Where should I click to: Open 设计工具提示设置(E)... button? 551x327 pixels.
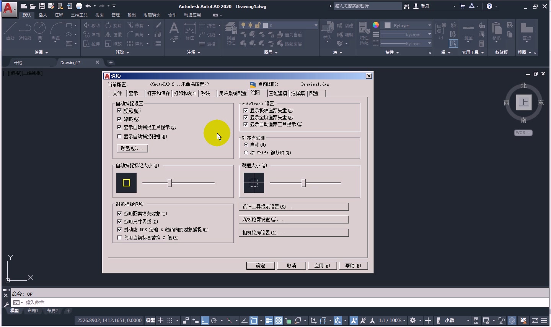tap(293, 207)
